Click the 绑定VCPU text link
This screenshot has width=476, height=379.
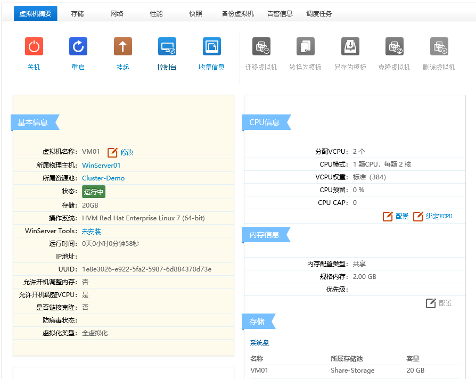439,216
